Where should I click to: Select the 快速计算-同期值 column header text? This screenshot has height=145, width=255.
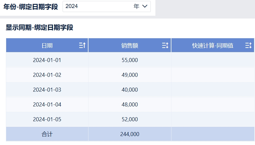(213, 46)
